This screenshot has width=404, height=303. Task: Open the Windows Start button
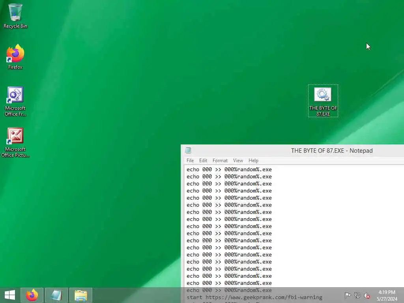(x=10, y=295)
